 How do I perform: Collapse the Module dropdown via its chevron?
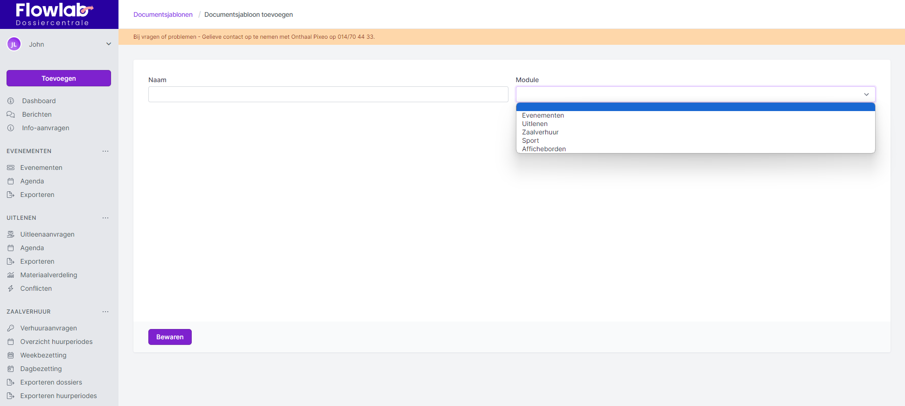[866, 94]
